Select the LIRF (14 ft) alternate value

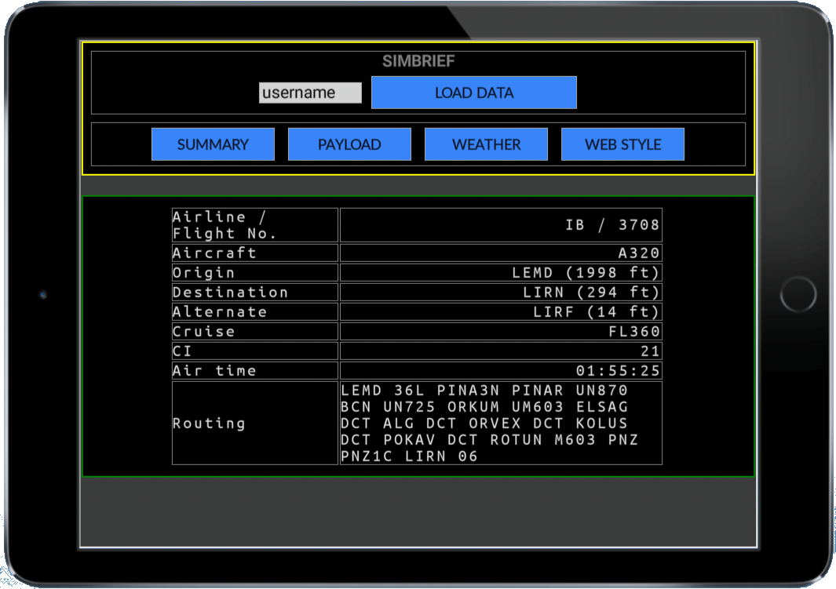coord(596,311)
